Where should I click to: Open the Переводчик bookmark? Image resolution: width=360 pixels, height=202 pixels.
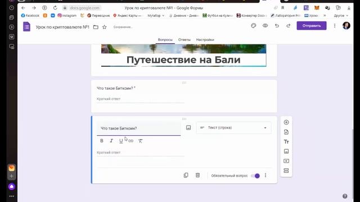click(x=98, y=16)
